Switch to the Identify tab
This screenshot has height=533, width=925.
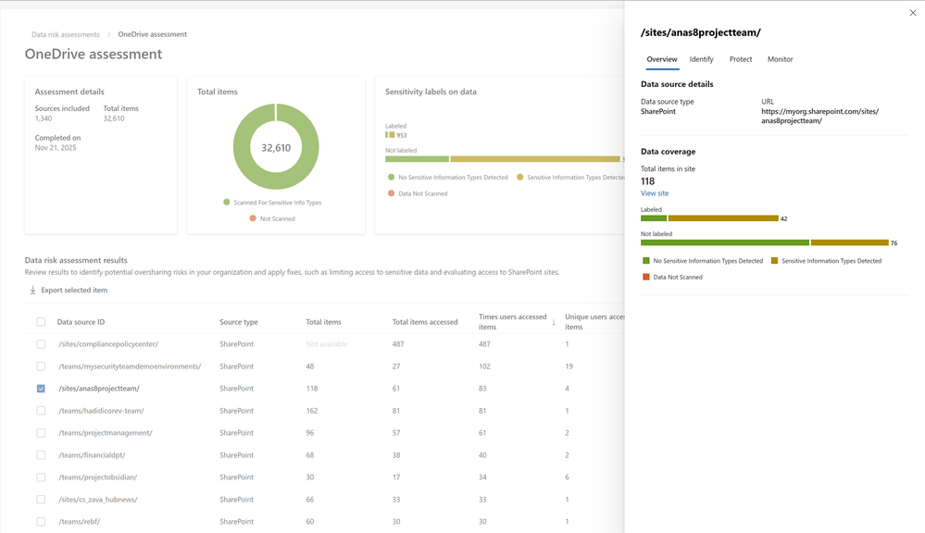pyautogui.click(x=702, y=59)
